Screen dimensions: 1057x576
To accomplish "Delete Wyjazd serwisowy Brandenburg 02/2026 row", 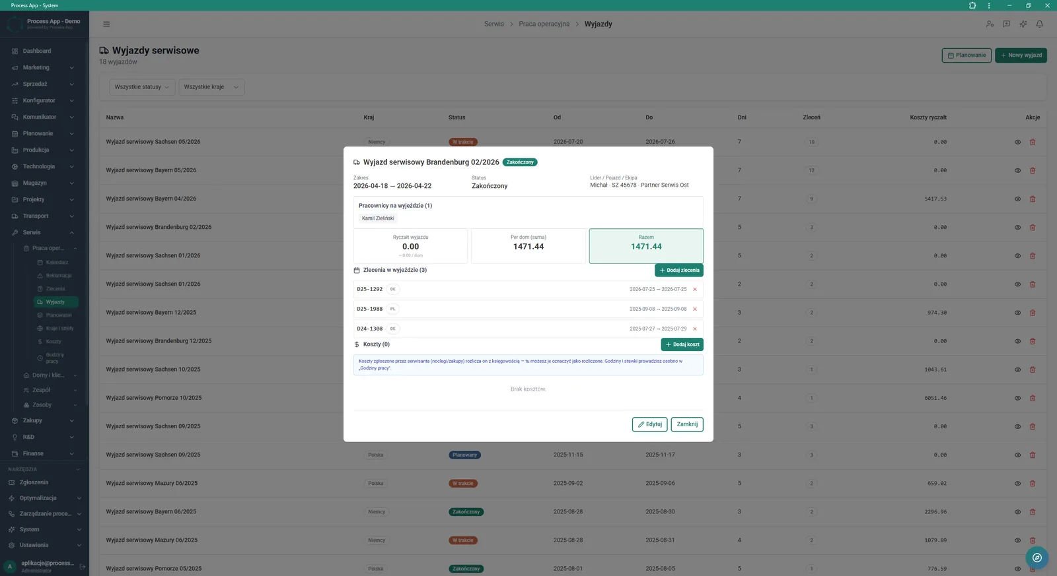I will (1033, 228).
